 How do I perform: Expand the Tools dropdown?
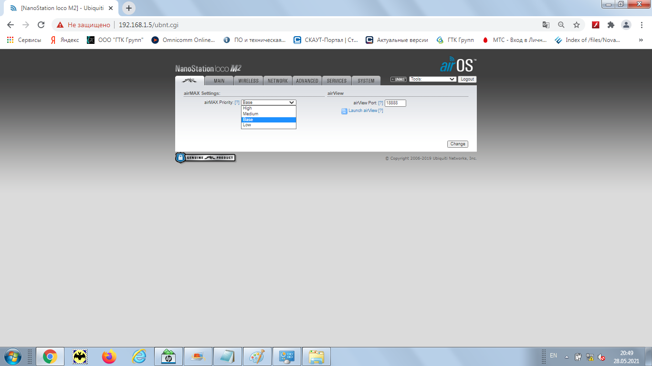(432, 79)
